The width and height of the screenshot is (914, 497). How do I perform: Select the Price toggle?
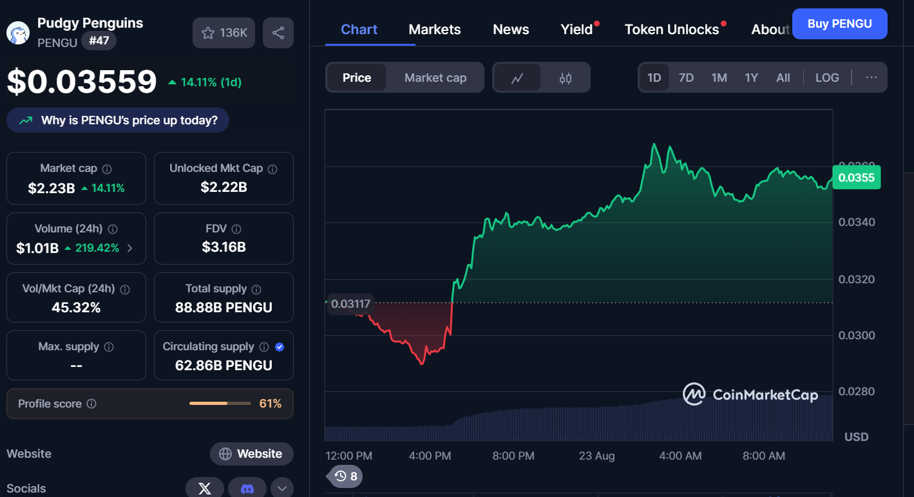357,78
